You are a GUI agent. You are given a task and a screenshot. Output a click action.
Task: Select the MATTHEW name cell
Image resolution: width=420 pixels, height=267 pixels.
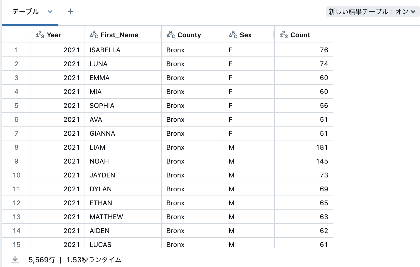pyautogui.click(x=123, y=217)
